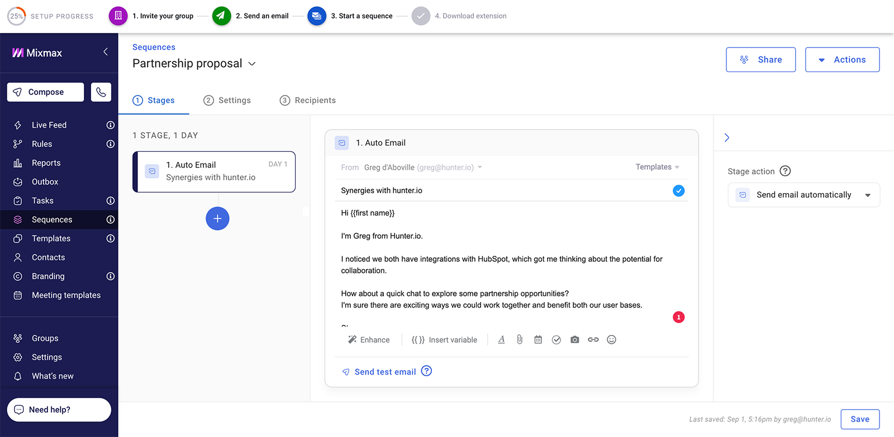The height and width of the screenshot is (437, 894).
Task: Open the Actions dropdown menu
Action: [x=842, y=60]
